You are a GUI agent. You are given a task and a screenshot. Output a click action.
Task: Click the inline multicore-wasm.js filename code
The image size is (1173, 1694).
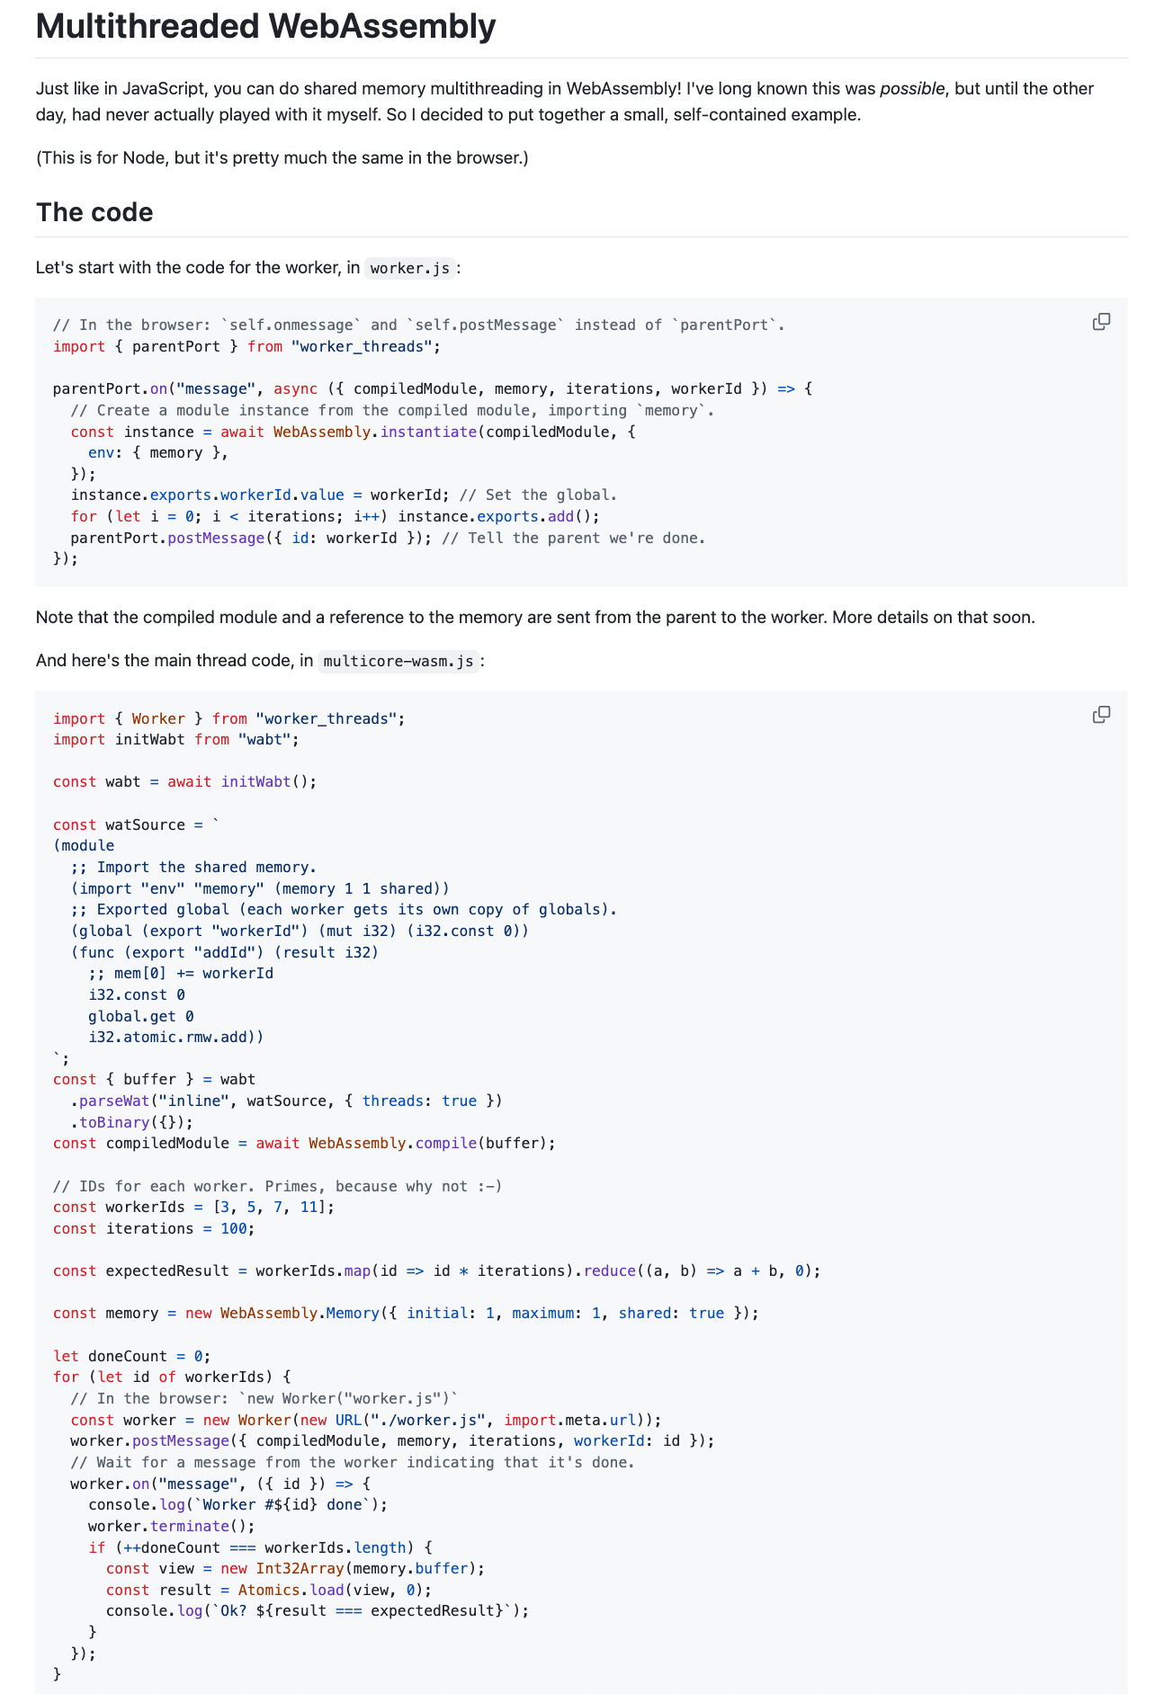pyautogui.click(x=398, y=662)
